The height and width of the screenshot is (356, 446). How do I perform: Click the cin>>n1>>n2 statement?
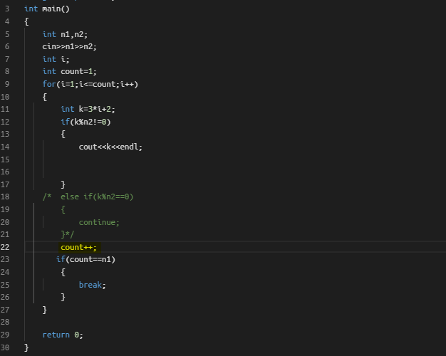pyautogui.click(x=69, y=46)
